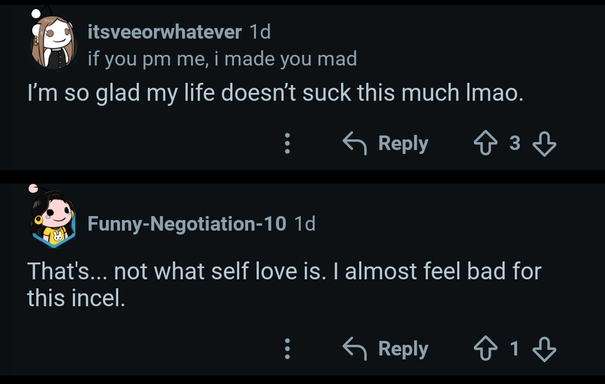
Task: Click the reply arrow icon on first comment
Action: click(x=355, y=144)
